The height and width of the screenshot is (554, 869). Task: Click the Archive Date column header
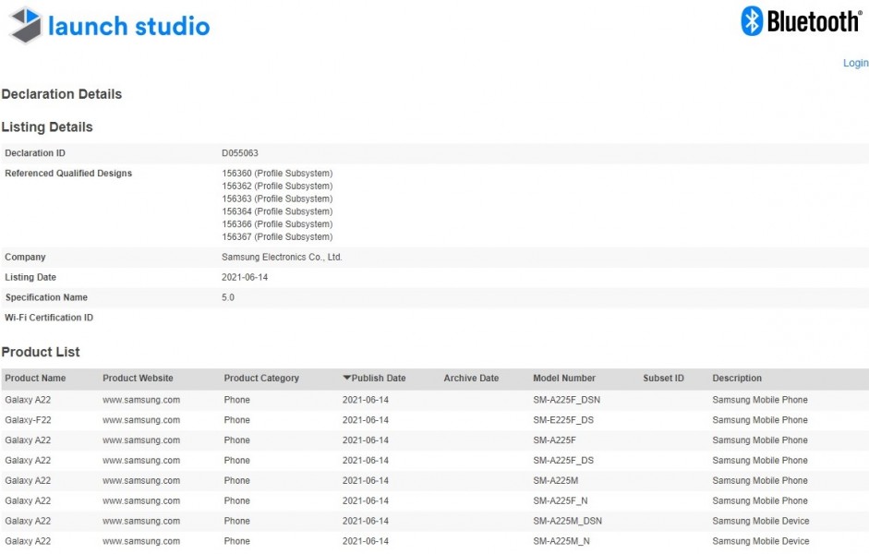471,379
